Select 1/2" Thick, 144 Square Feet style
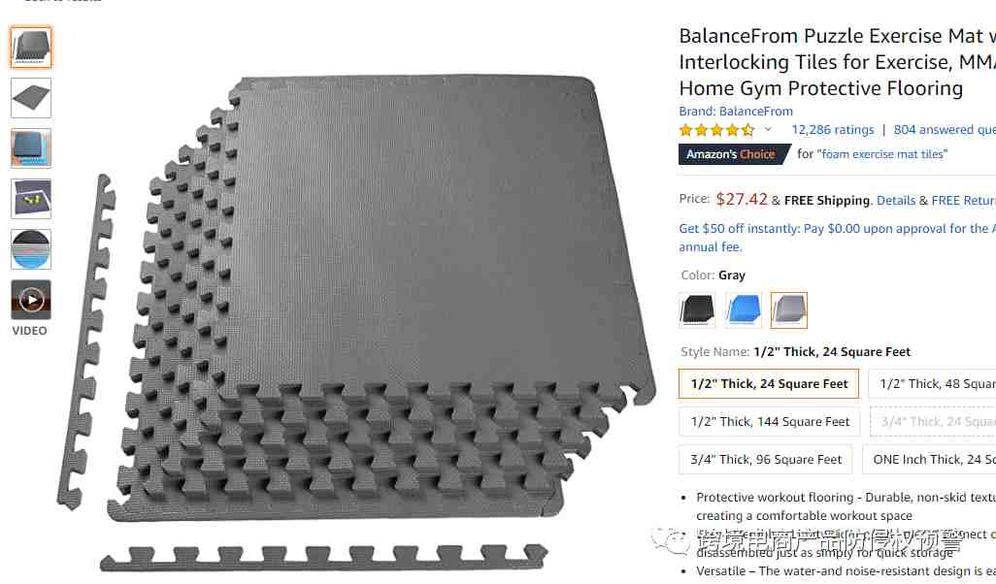The width and height of the screenshot is (996, 584). [x=769, y=421]
